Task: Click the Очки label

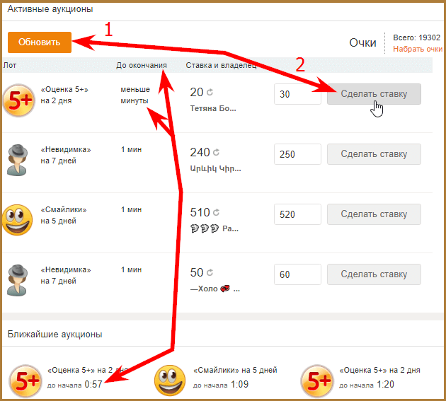Action: click(362, 43)
